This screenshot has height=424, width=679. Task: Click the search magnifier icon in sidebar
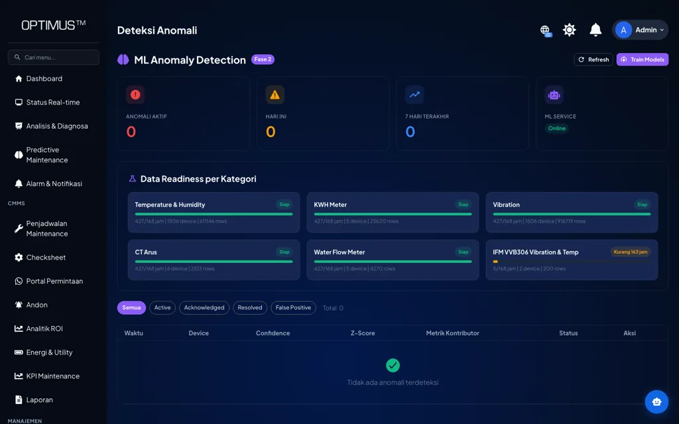17,57
